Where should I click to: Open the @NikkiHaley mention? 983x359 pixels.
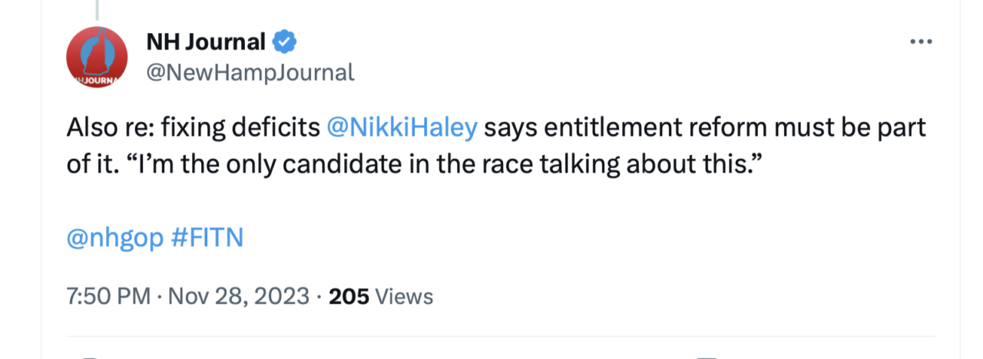(x=402, y=128)
